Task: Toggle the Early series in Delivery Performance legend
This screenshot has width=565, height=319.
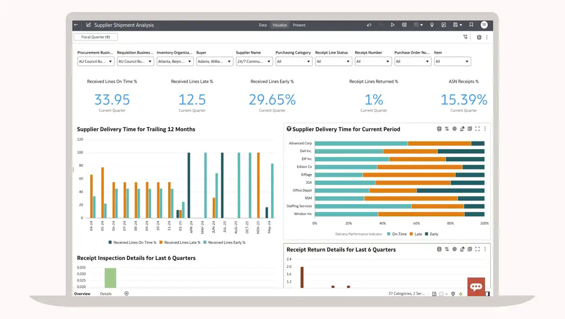Action: click(431, 234)
